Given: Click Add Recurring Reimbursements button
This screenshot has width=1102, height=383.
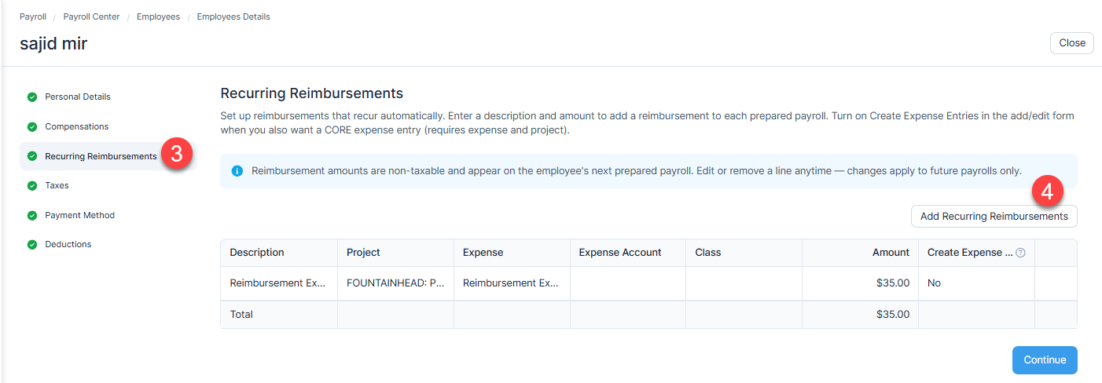Looking at the screenshot, I should (x=994, y=217).
